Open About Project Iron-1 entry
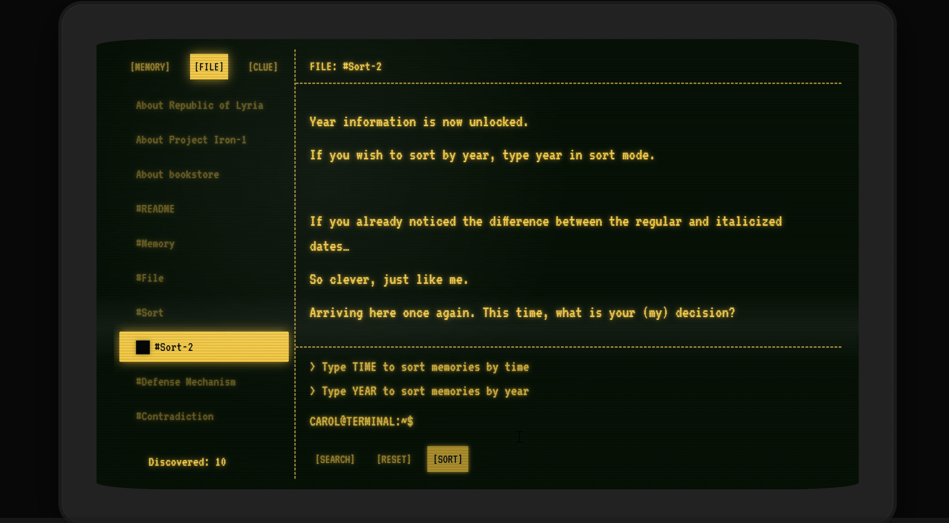Viewport: 949px width, 523px height. coord(191,140)
